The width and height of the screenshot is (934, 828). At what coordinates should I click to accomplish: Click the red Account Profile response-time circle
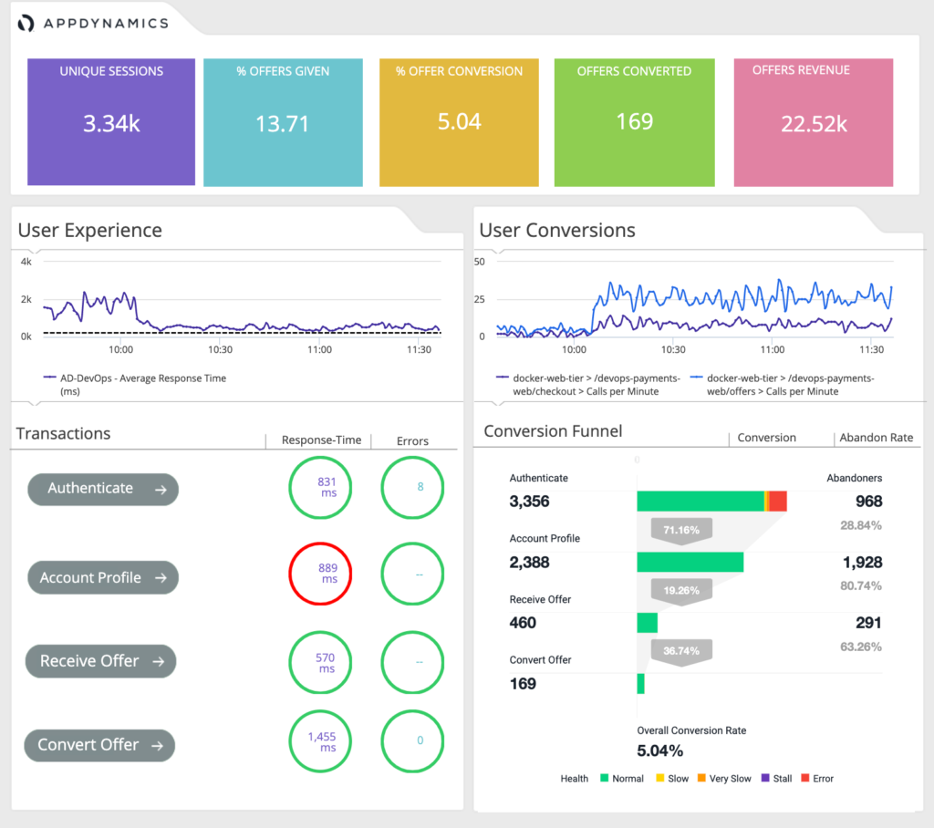[328, 574]
